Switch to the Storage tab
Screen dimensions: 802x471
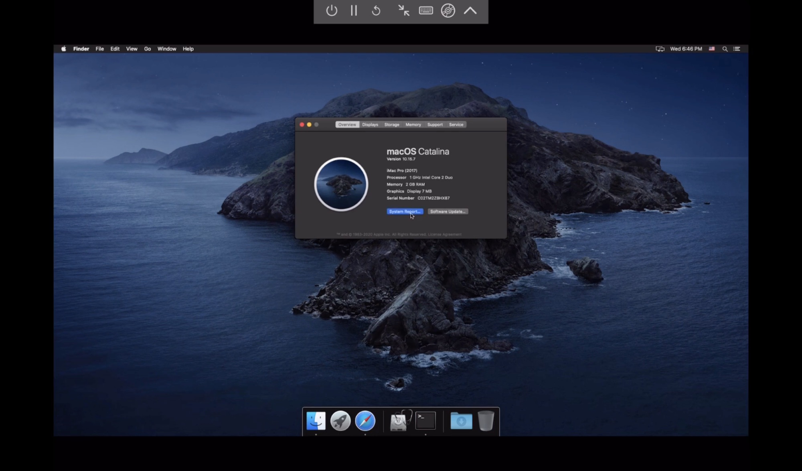pyautogui.click(x=392, y=124)
